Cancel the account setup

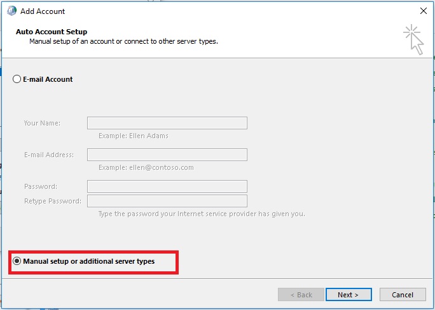(403, 295)
